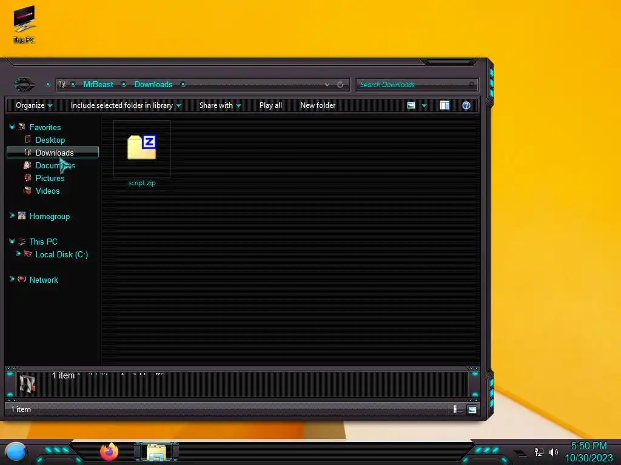Expand the Homegroup tree node
Viewport: 621px width, 465px height.
tap(12, 216)
